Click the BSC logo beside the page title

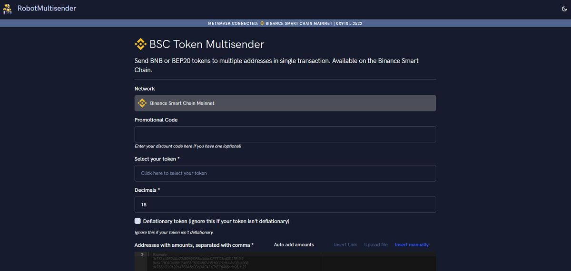point(140,45)
